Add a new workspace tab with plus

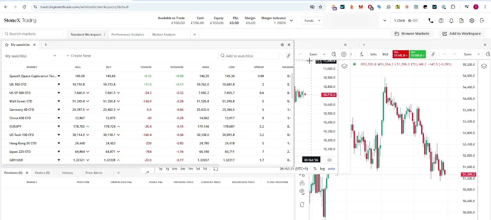click(x=194, y=34)
